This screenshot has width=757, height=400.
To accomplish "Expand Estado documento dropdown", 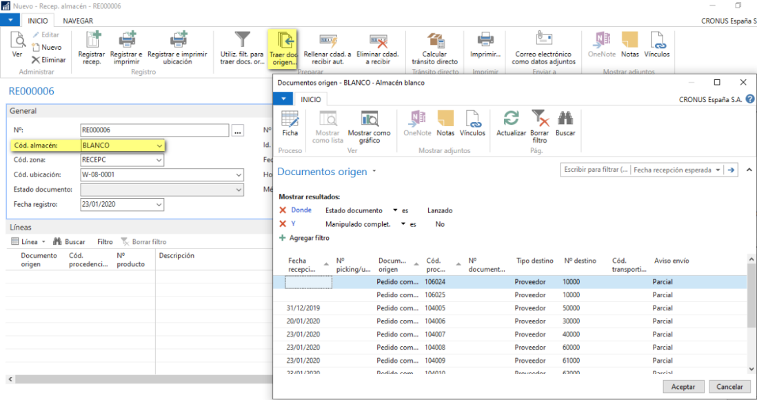I will tap(239, 190).
